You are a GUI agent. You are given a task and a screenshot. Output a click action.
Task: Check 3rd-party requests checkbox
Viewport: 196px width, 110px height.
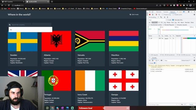coord(175,25)
